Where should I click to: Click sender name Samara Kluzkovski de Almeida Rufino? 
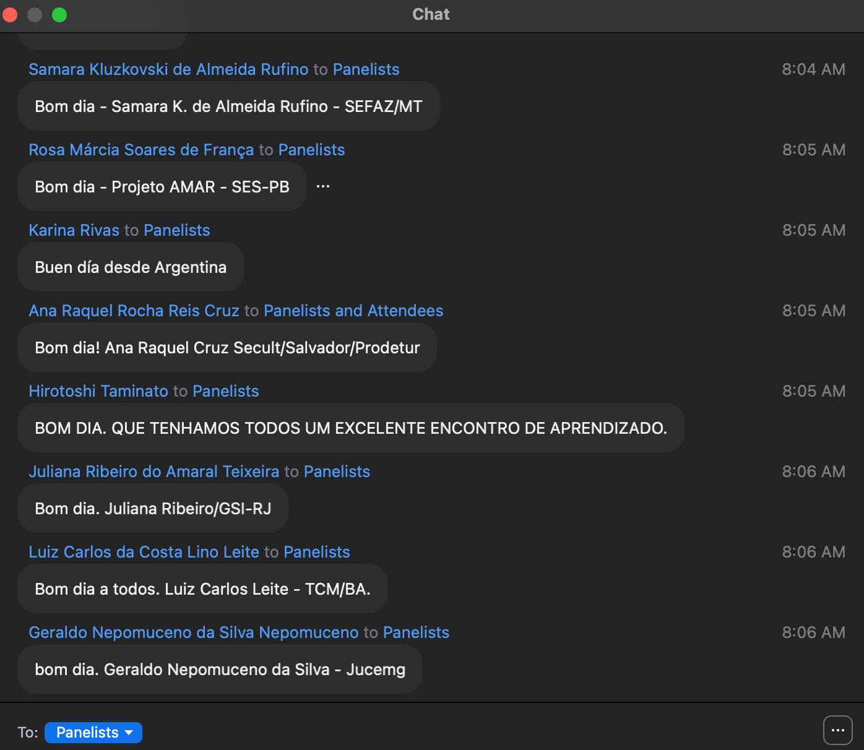(168, 69)
